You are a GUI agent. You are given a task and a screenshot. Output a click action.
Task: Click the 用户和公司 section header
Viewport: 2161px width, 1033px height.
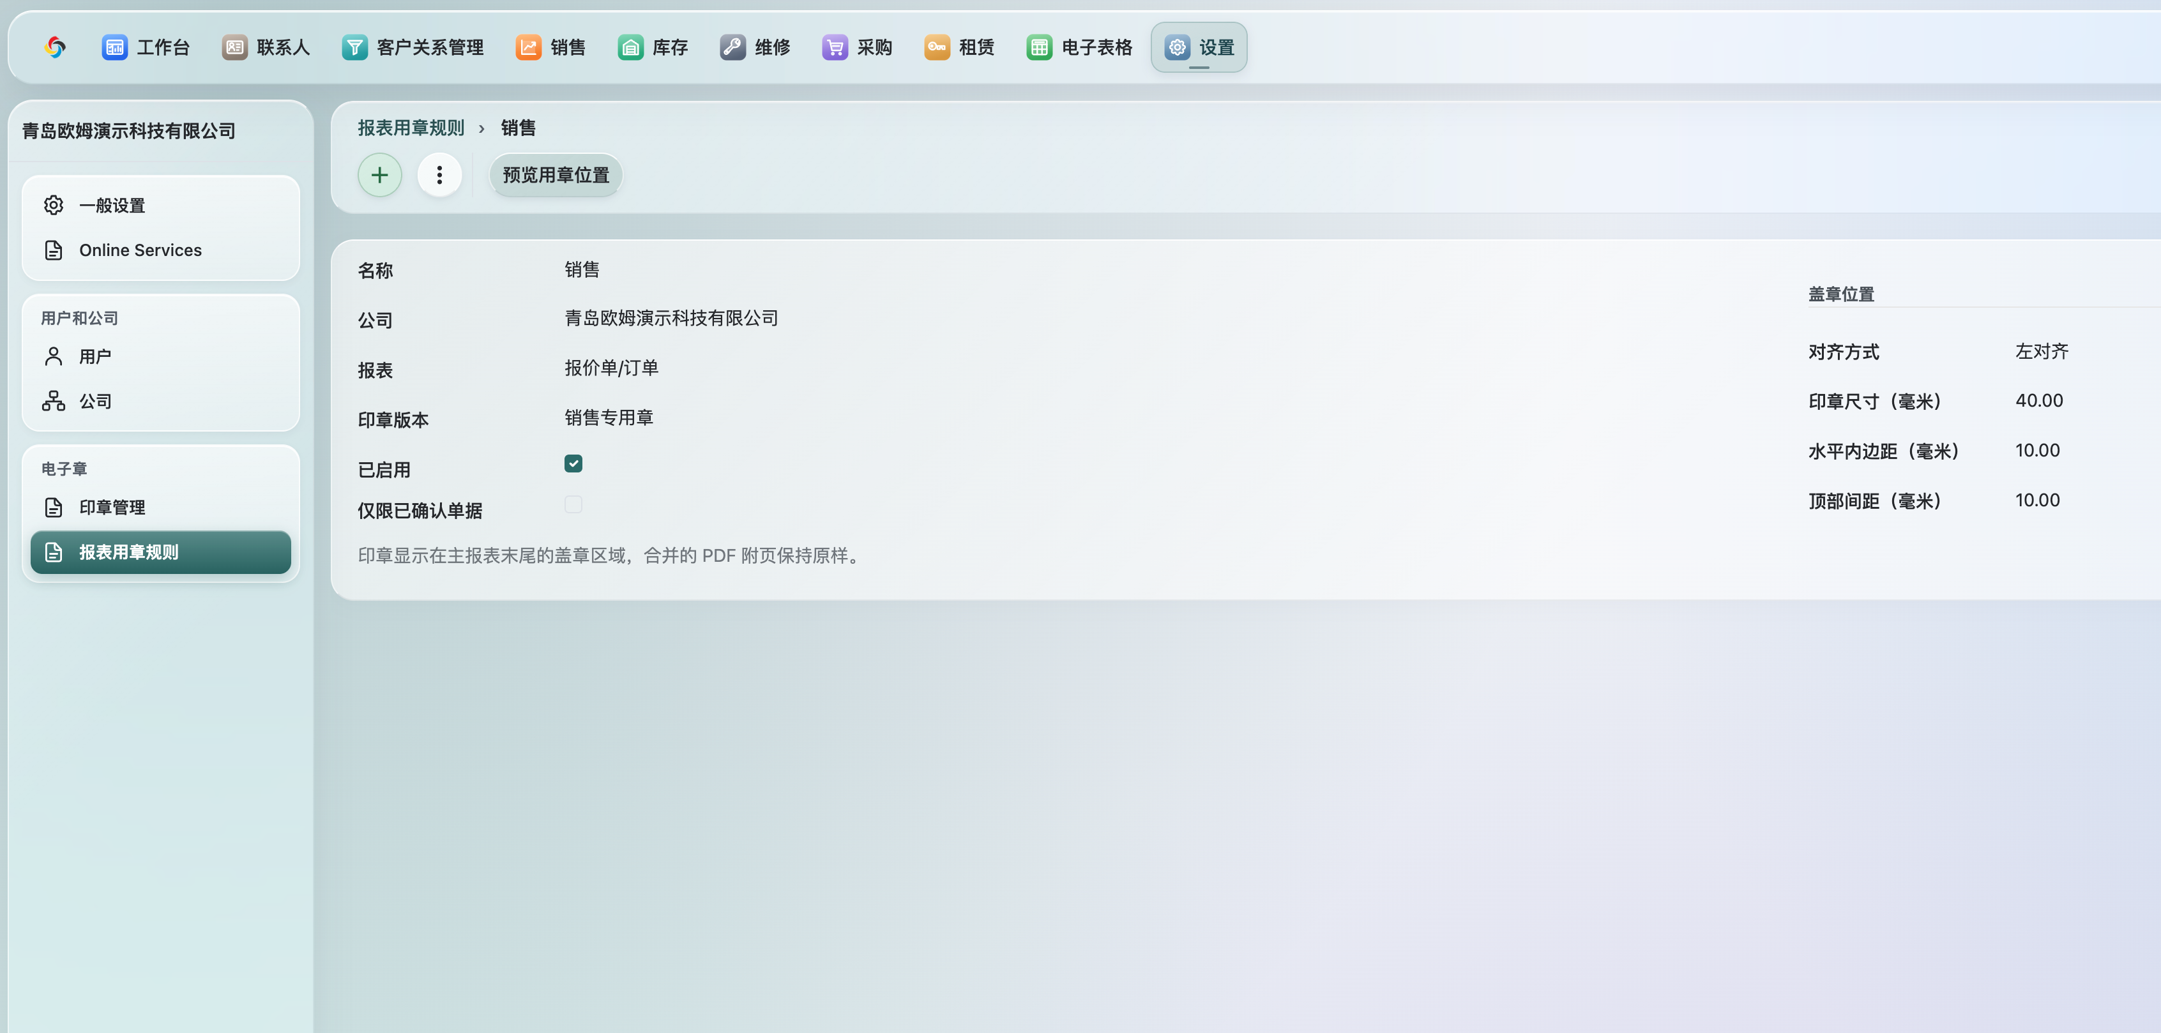80,318
